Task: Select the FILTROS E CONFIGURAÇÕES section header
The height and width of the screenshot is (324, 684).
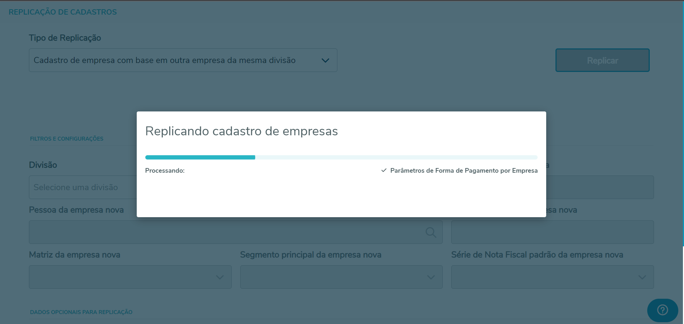Action: pos(67,139)
